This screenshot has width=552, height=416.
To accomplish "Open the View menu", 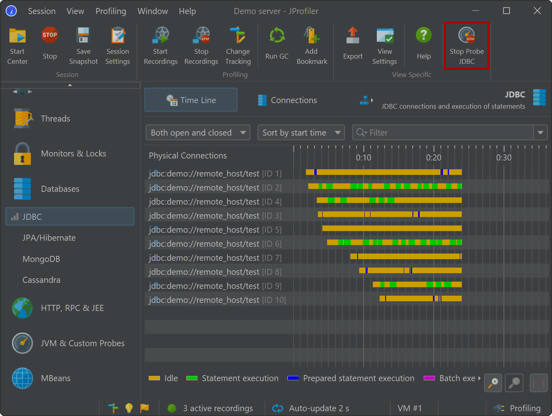I will (x=75, y=11).
